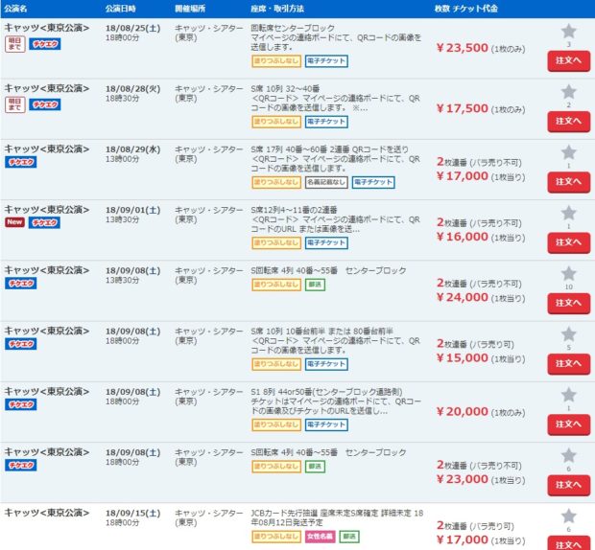
Task: Click the 塗りつぶしなし tag on the ¥23,500 listing
Action: (x=276, y=61)
